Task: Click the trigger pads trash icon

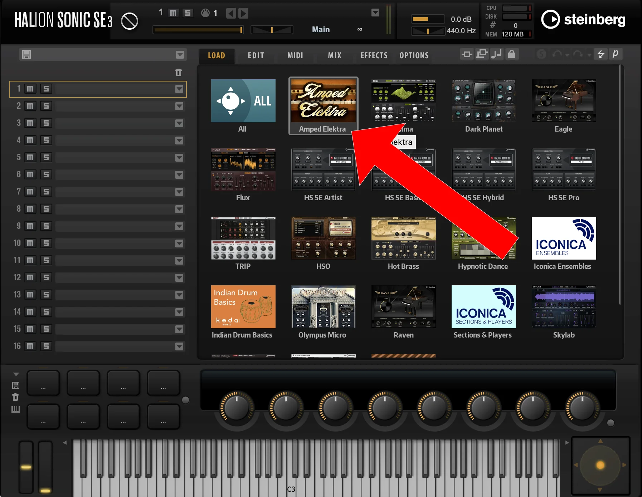Action: coord(15,397)
